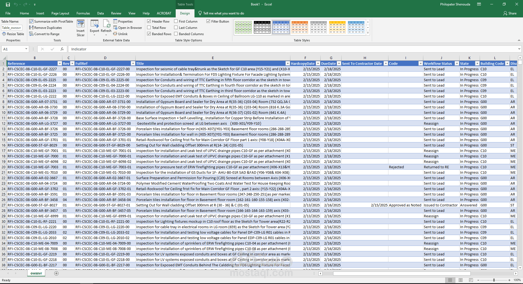Image resolution: width=523 pixels, height=284 pixels.
Task: Collapse the ribbon with the chevron
Action: tap(519, 40)
